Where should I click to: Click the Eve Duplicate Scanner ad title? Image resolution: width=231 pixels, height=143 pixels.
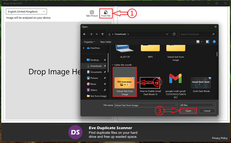[110, 128]
